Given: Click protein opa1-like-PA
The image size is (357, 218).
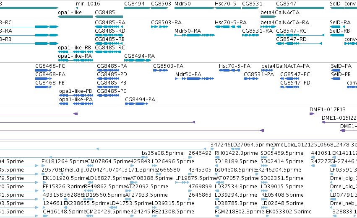Looking at the screenshot, I should click(76, 104).
